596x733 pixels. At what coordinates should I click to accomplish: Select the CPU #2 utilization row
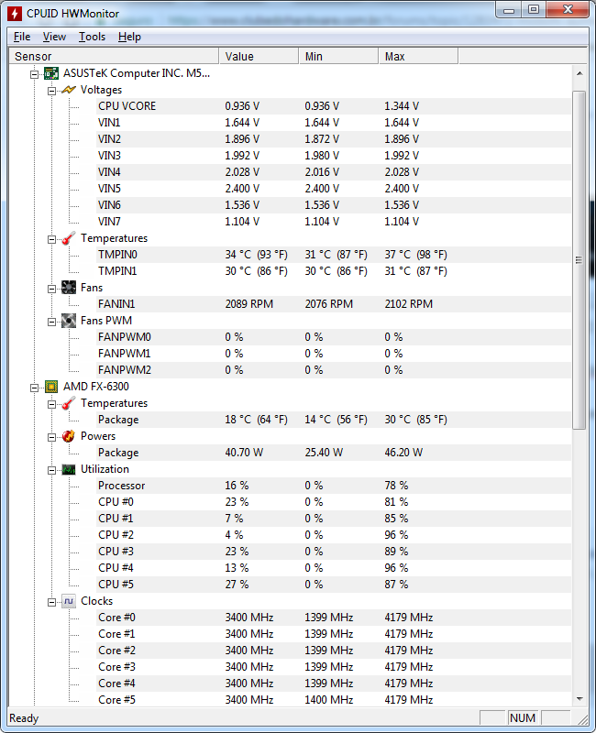(333, 535)
